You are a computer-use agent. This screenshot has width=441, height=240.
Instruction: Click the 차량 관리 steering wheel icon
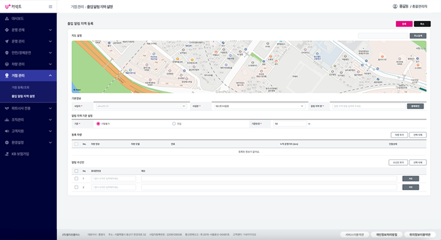[7, 64]
